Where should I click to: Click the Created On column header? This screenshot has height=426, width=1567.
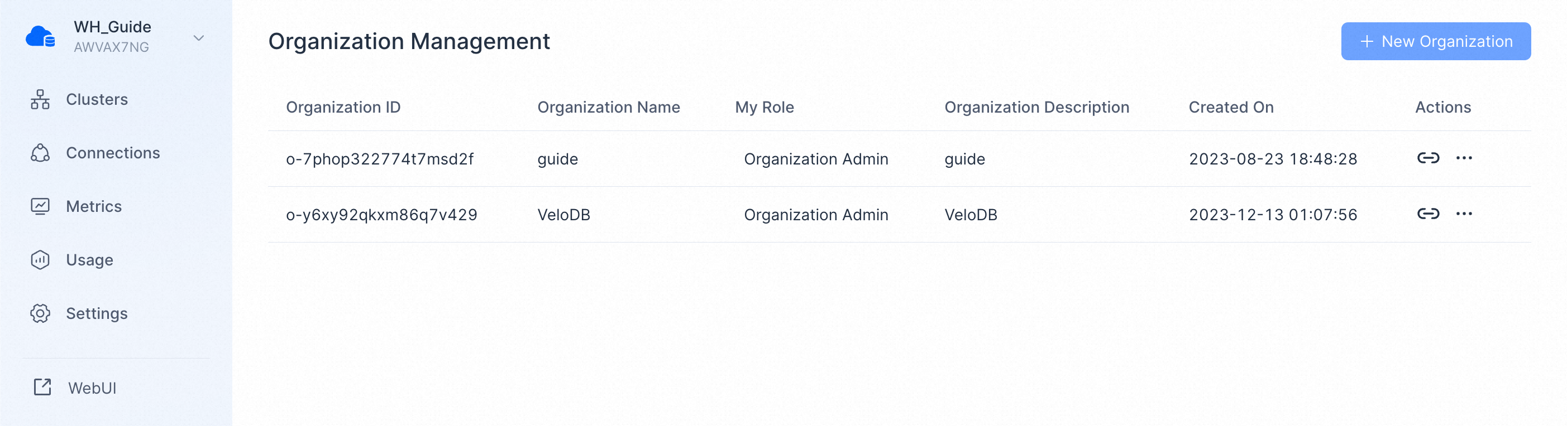click(x=1231, y=108)
